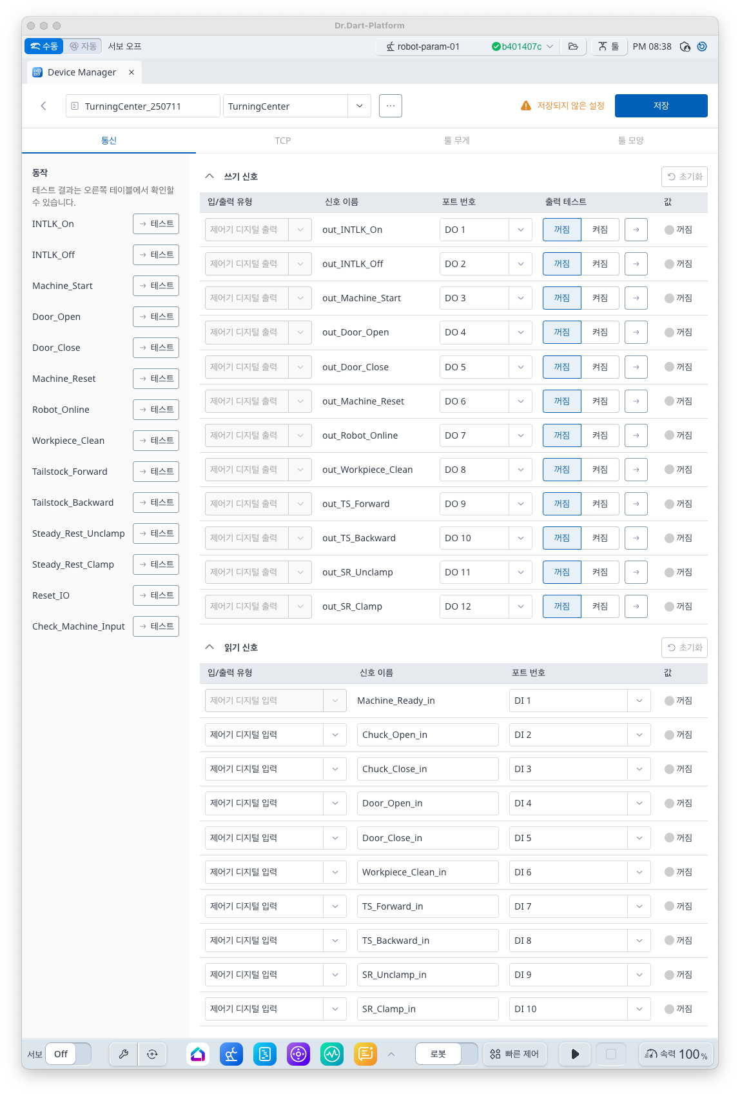Image resolution: width=740 pixels, height=1096 pixels.
Task: Switch to 자동 (auto) mode
Action: point(83,46)
